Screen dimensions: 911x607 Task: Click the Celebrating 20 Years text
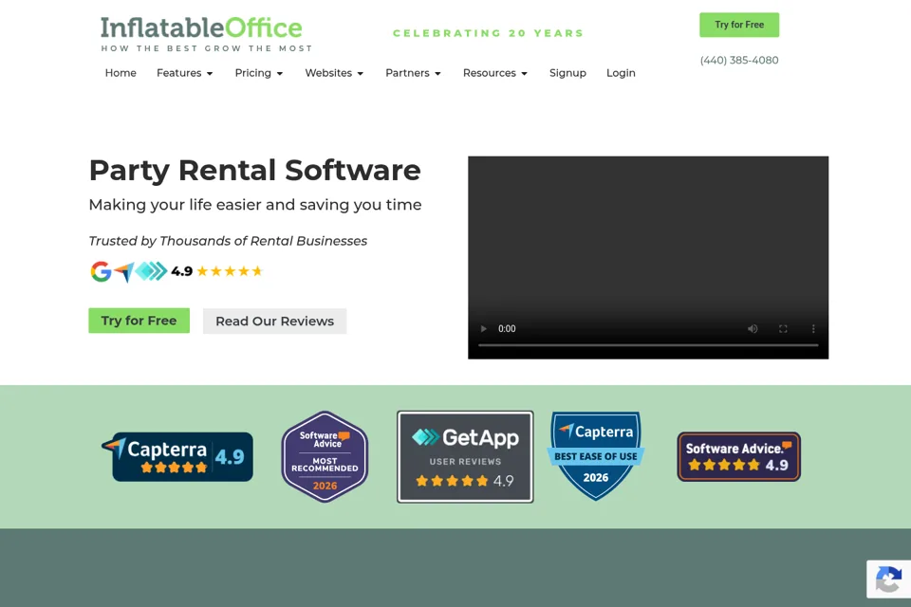pos(488,33)
